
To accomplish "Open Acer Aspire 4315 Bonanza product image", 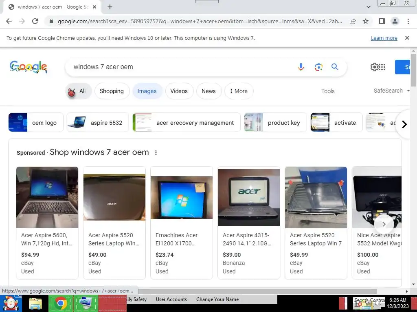I will 249,197.
